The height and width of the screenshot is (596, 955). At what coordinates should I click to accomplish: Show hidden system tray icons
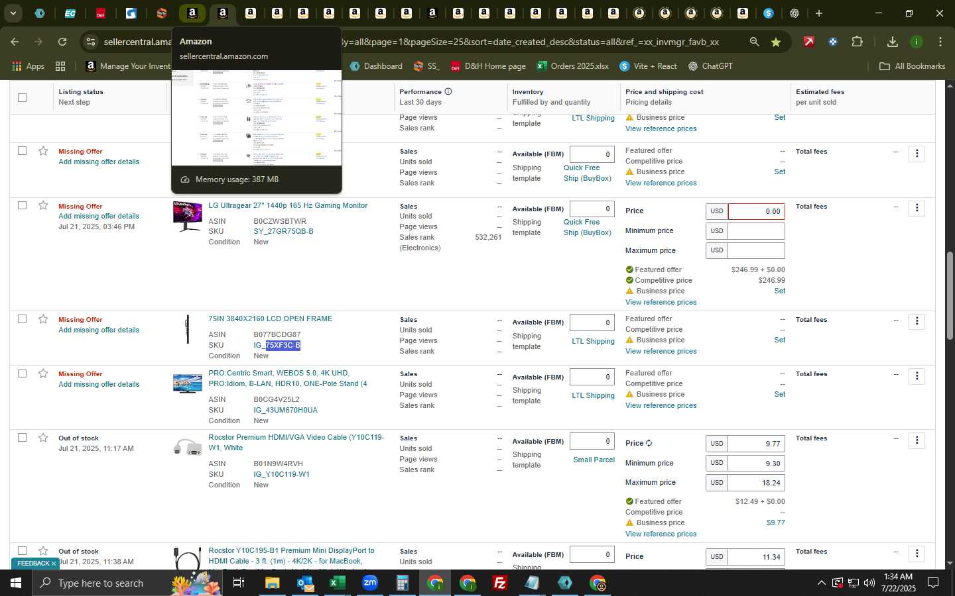(x=821, y=583)
